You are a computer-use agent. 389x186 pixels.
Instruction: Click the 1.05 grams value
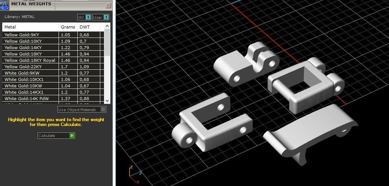pos(65,35)
